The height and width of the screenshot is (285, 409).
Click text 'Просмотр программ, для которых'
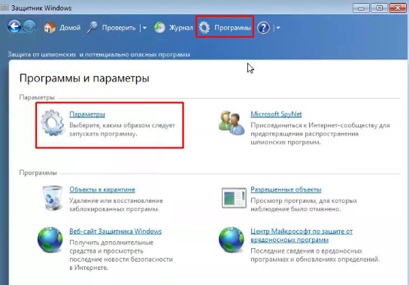(x=304, y=201)
